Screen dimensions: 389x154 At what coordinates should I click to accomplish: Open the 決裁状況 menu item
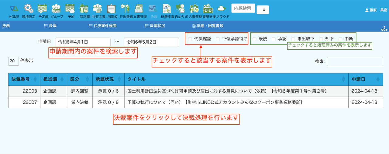point(155,26)
